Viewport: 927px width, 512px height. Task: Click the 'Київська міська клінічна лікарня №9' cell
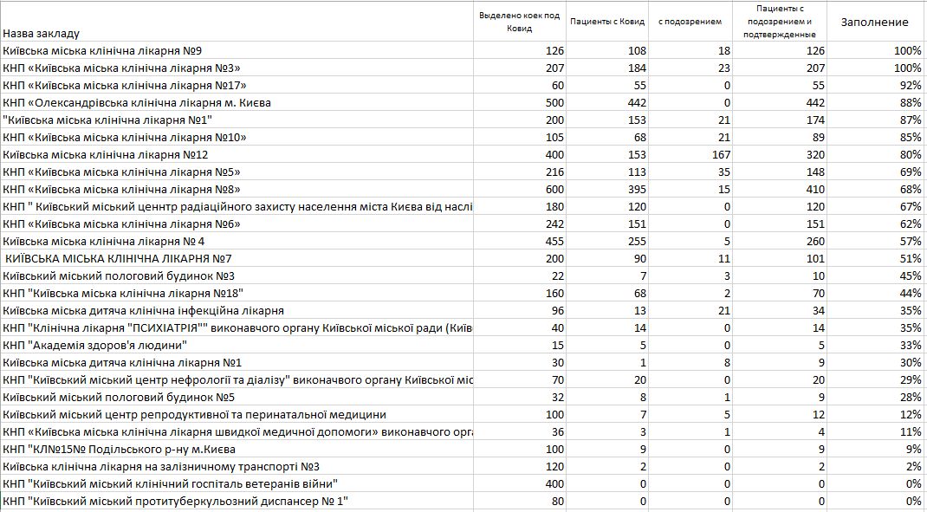[103, 51]
